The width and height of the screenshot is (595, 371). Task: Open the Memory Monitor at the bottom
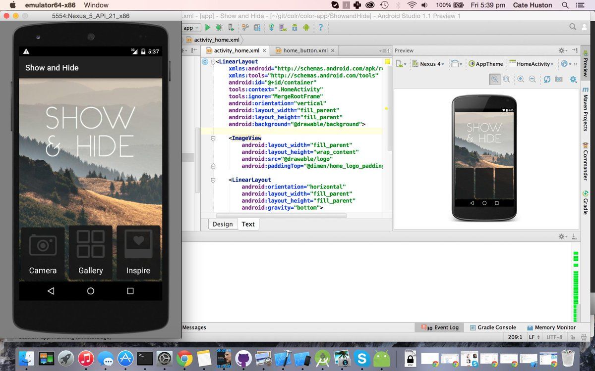tap(552, 327)
